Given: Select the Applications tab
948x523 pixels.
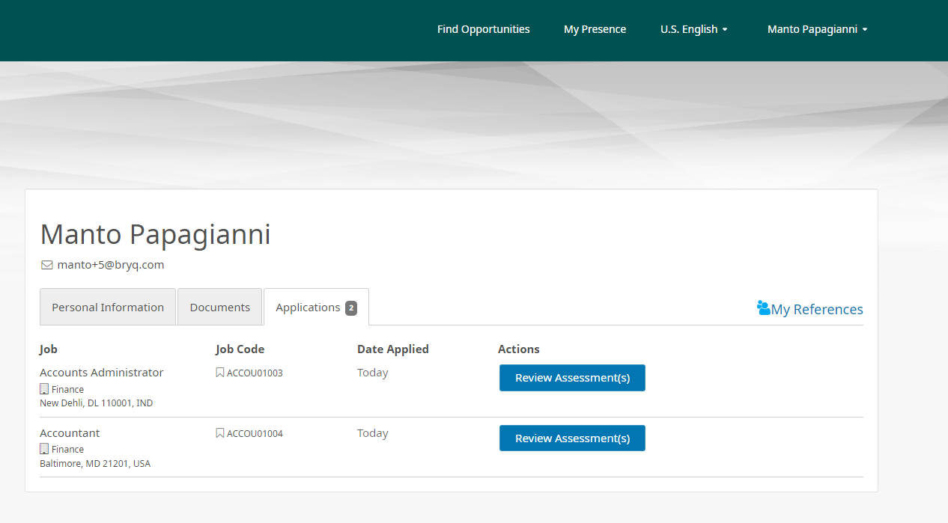Looking at the screenshot, I should 308,308.
